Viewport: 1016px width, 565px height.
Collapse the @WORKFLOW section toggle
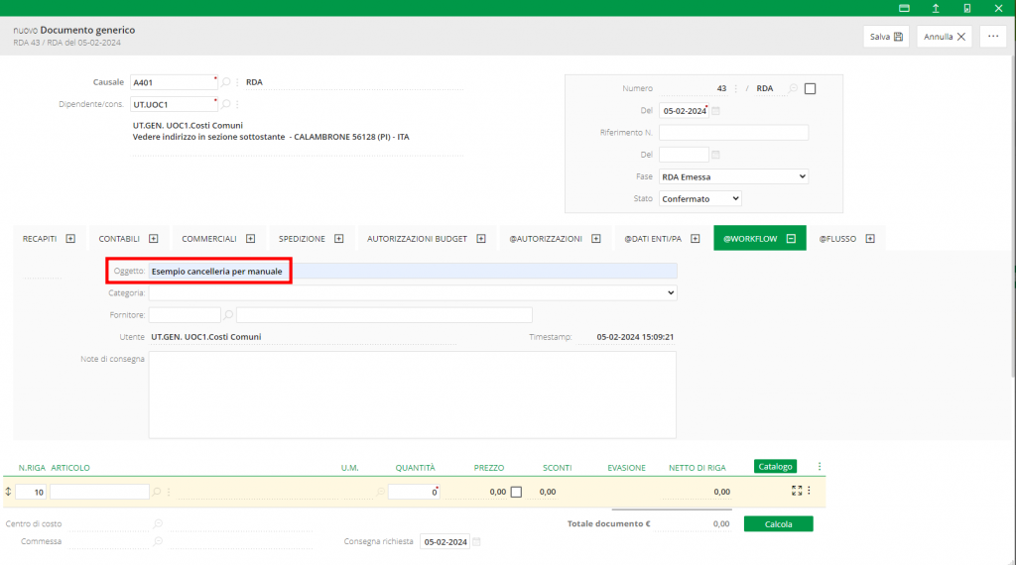click(791, 239)
